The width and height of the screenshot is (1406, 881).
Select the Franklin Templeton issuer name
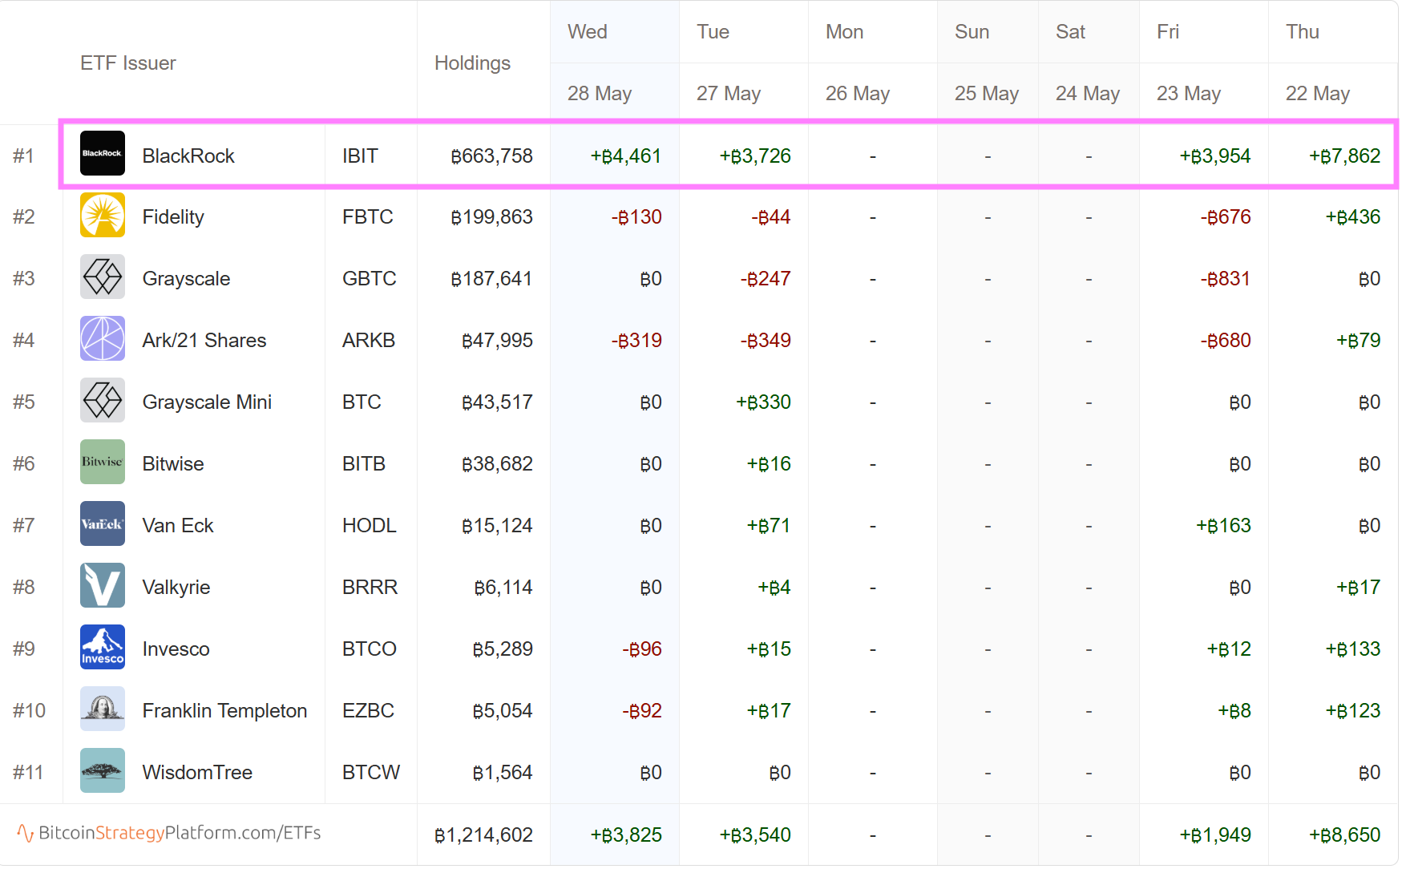point(224,711)
